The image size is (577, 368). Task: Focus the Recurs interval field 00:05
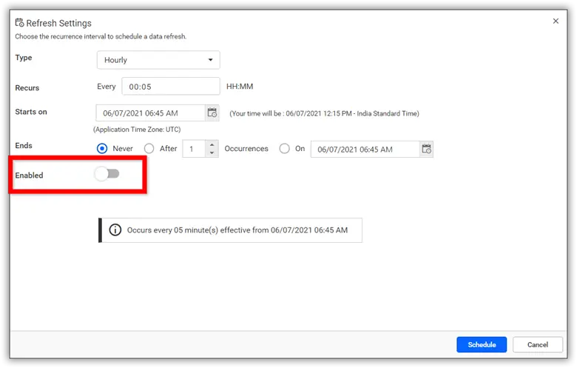171,86
